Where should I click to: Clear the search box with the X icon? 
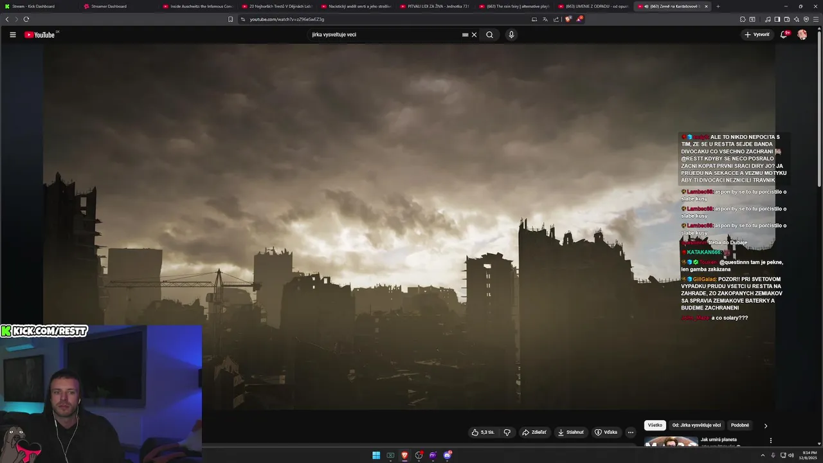[x=475, y=35]
